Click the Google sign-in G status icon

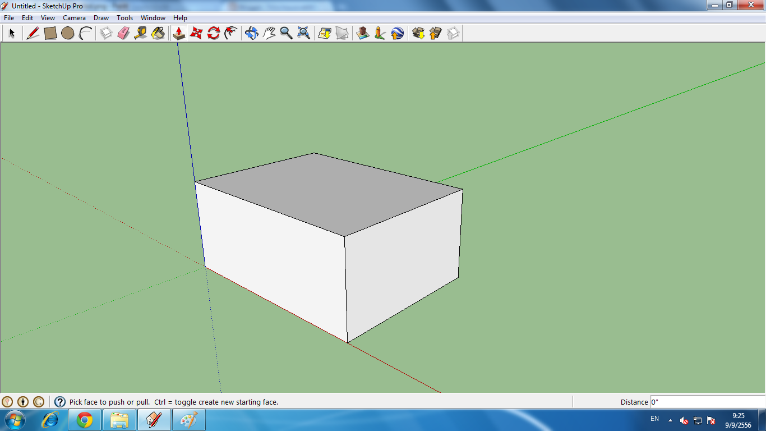pyautogui.click(x=39, y=402)
